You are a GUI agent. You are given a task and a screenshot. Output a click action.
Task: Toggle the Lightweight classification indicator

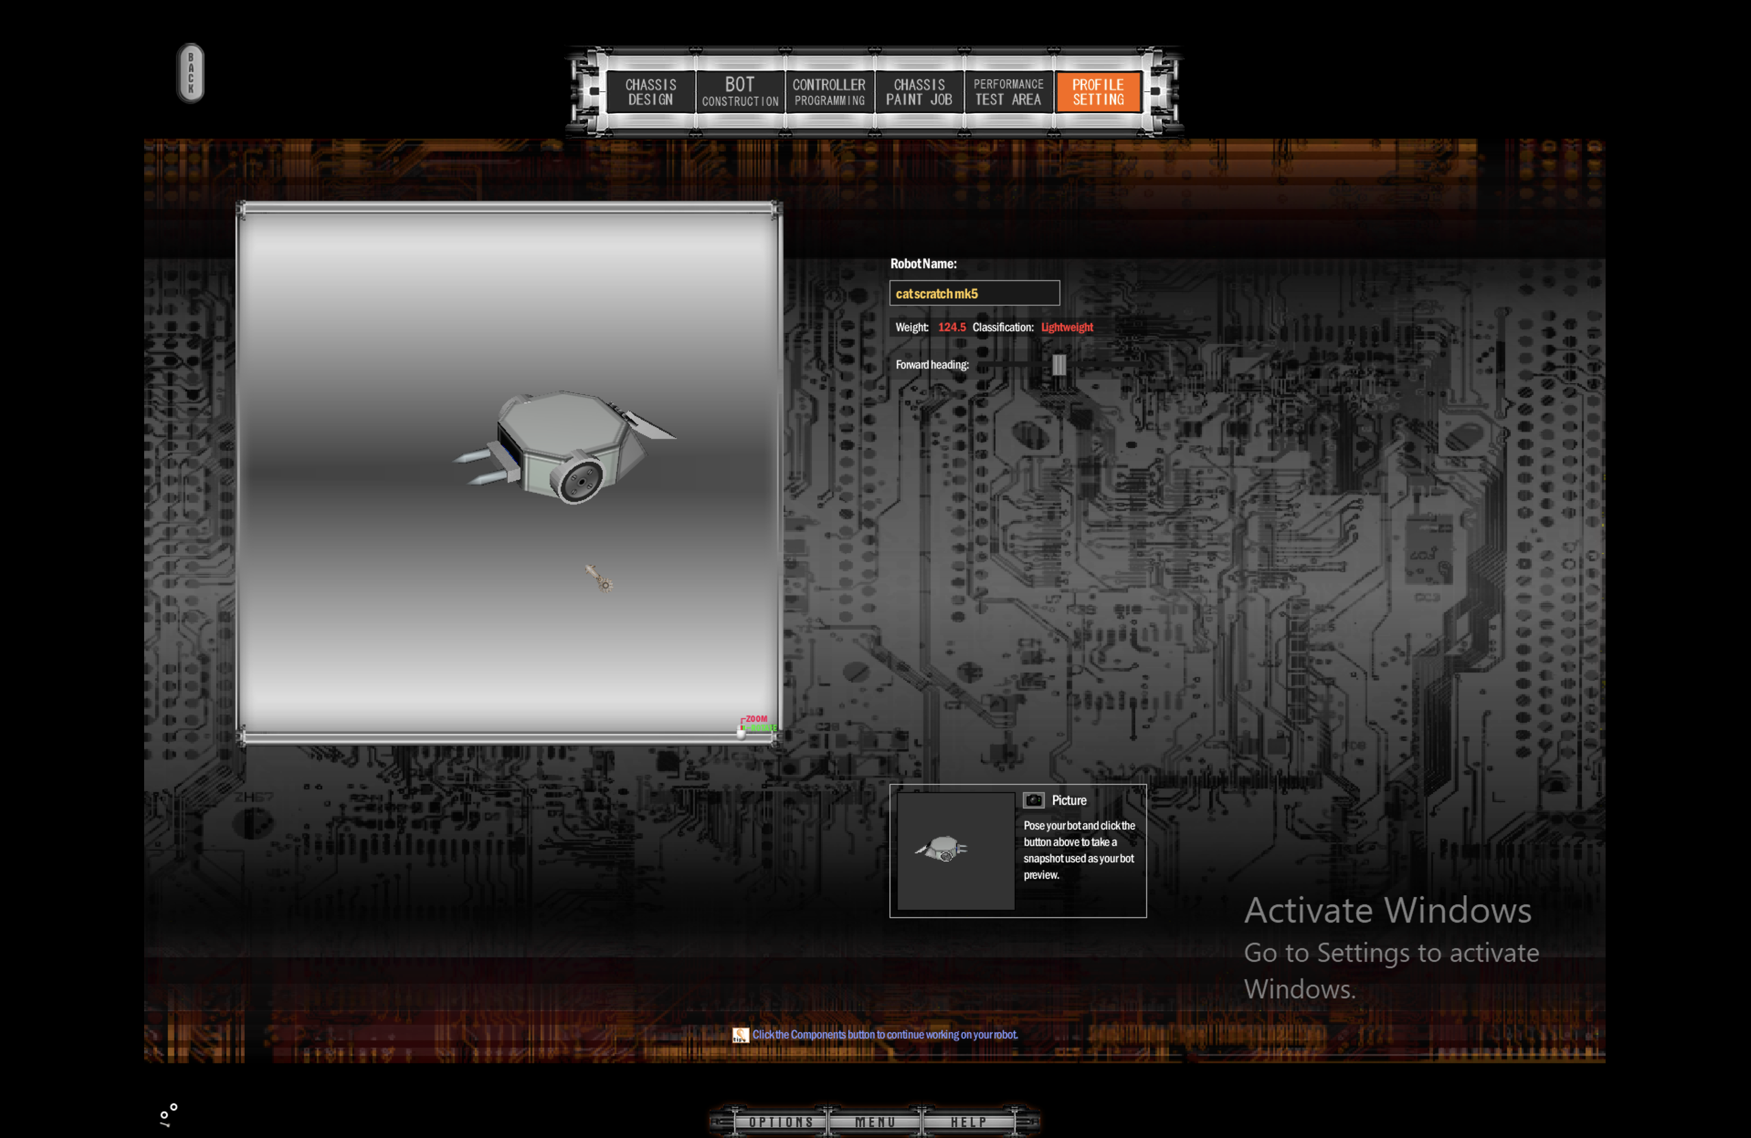[x=1067, y=327]
